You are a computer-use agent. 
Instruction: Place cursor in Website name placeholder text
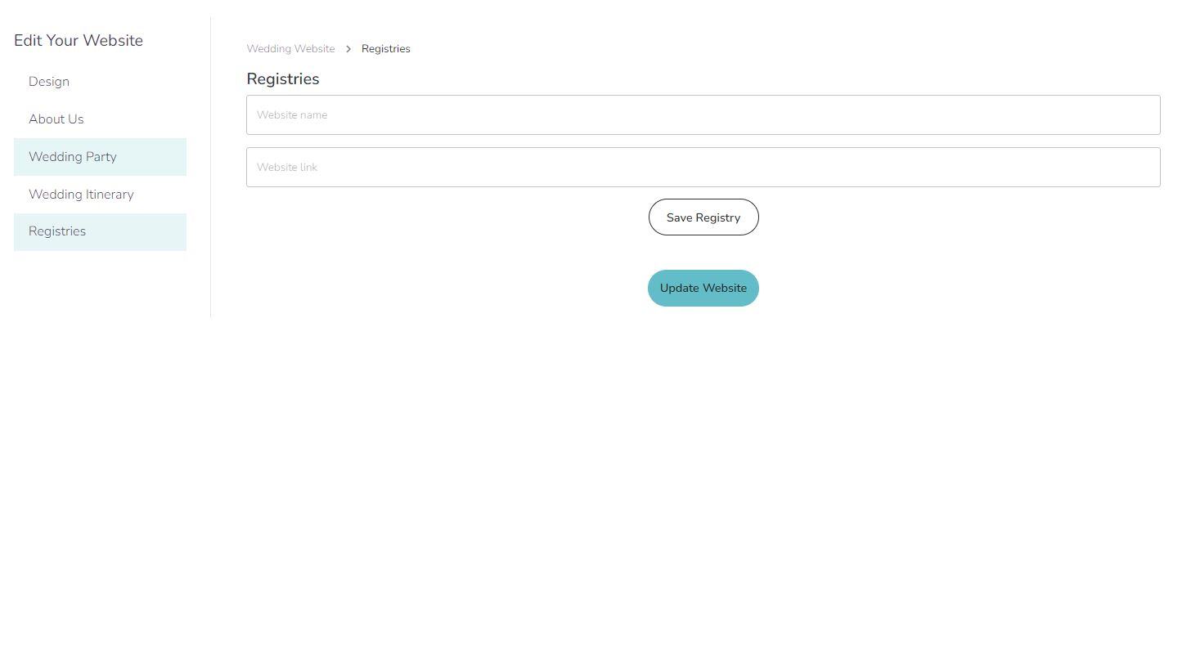point(292,115)
